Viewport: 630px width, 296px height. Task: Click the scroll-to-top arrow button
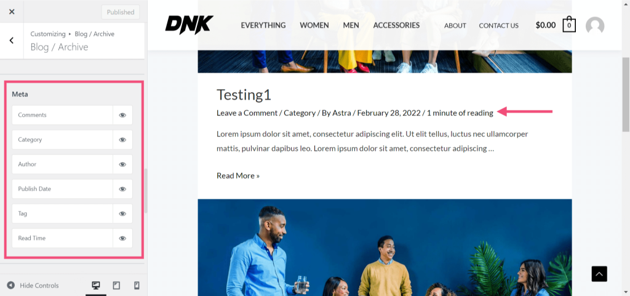click(599, 274)
